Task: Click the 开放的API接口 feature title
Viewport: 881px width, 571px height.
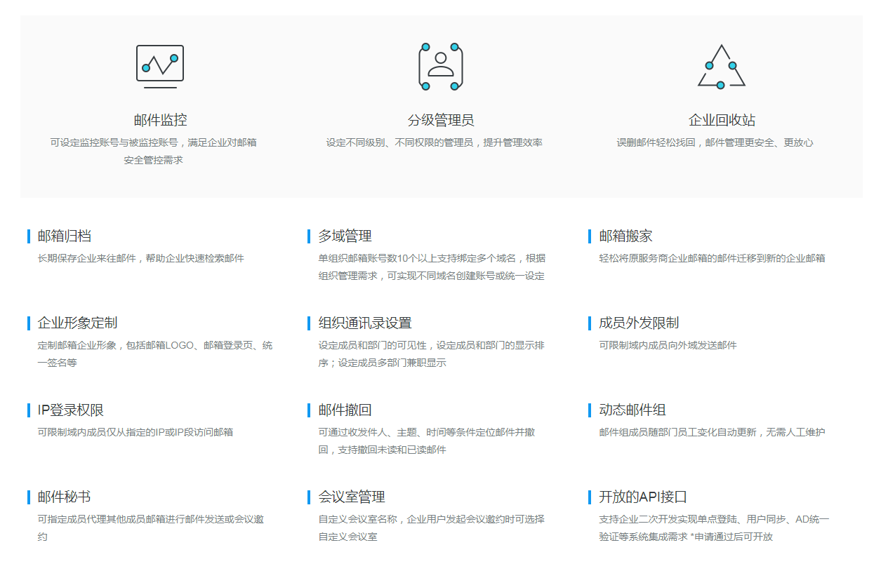Action: pos(643,497)
